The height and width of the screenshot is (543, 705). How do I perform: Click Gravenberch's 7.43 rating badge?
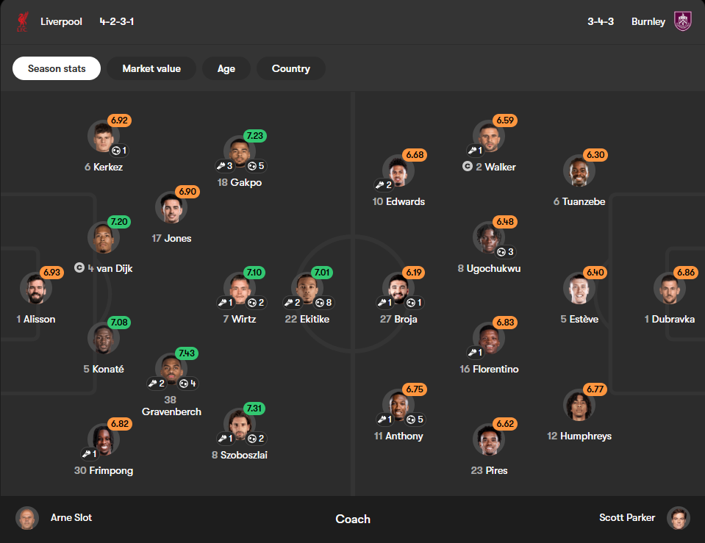pyautogui.click(x=187, y=353)
